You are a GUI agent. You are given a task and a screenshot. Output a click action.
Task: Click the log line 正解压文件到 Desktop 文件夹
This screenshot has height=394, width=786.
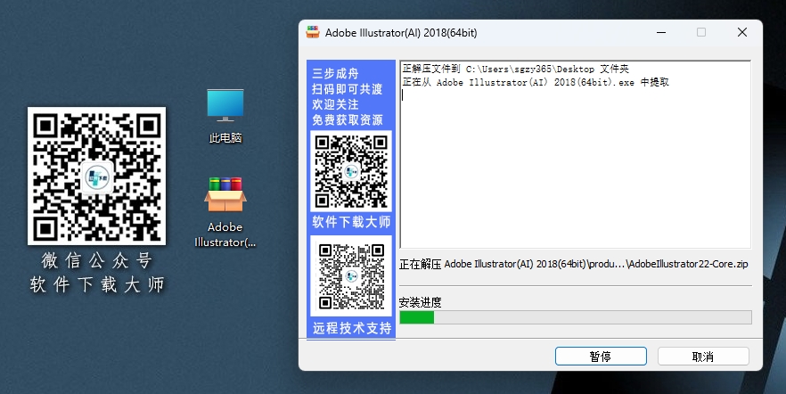click(515, 69)
